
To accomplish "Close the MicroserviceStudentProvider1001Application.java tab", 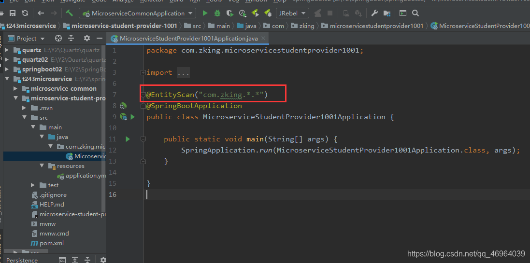I will click(x=264, y=39).
